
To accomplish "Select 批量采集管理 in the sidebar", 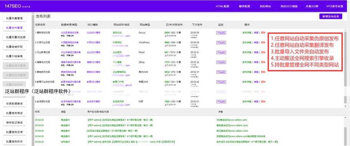I will click(14, 18).
